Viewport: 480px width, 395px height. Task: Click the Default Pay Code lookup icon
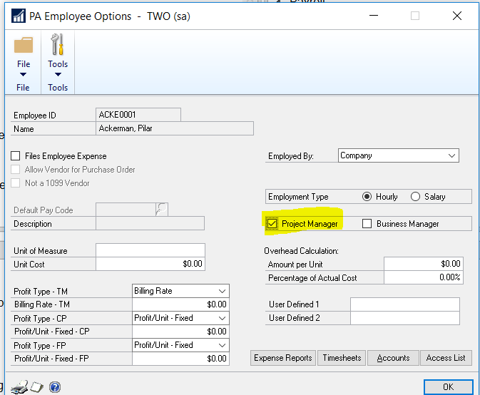(x=162, y=210)
